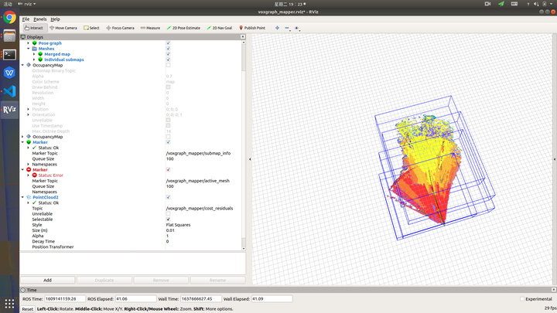Launch Terminal from the Ubuntu dock
This screenshot has height=313, width=557.
pyautogui.click(x=9, y=54)
